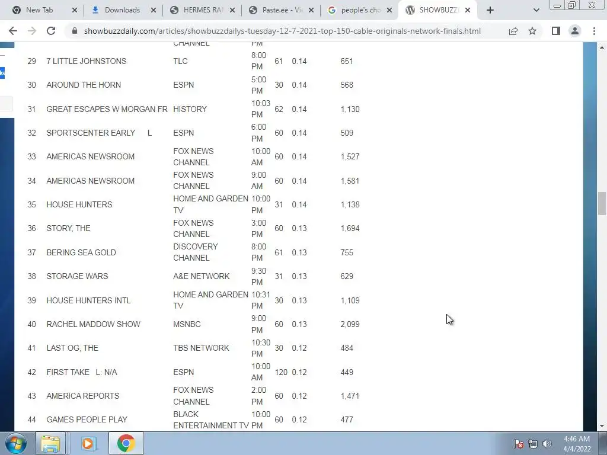Click HISTORY network cell

point(190,109)
